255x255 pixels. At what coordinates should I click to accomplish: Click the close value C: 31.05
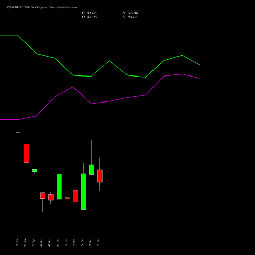89,13
